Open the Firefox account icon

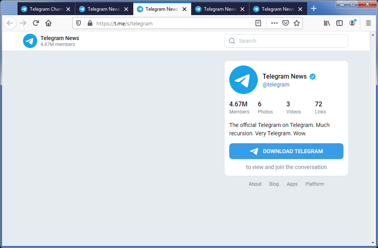click(x=353, y=23)
